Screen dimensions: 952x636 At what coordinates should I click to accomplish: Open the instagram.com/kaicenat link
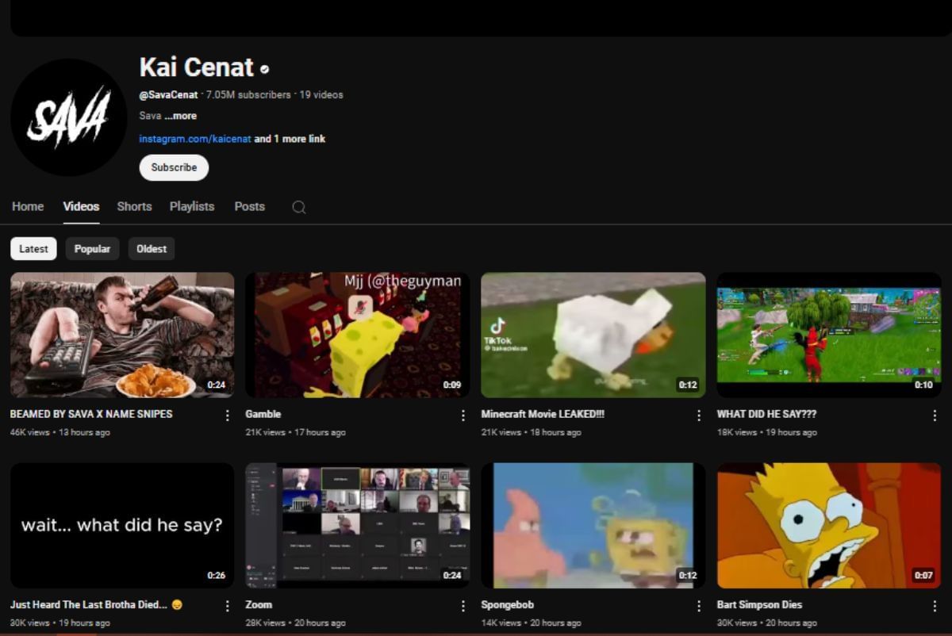pos(194,139)
